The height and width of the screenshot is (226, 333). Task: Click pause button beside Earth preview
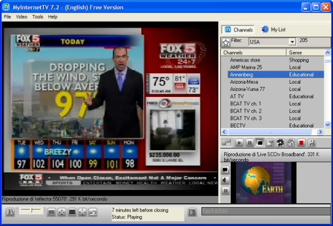(225, 191)
